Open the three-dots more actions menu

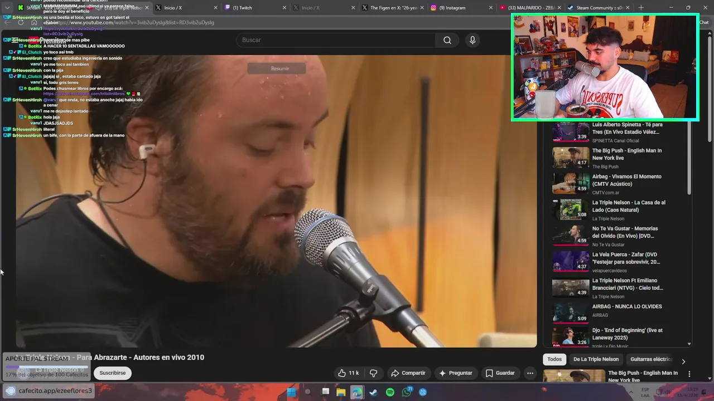(x=530, y=373)
